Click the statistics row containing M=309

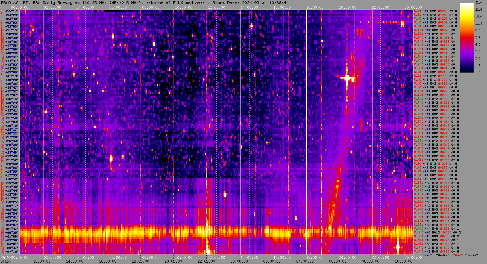click(x=436, y=190)
